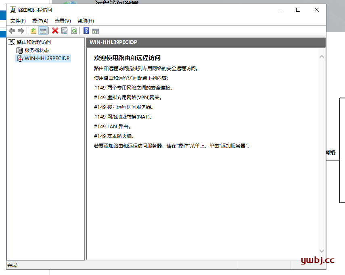345x275 pixels.
Task: Click the WIN-HHL39PECIDP header bar
Action: click(x=206, y=42)
